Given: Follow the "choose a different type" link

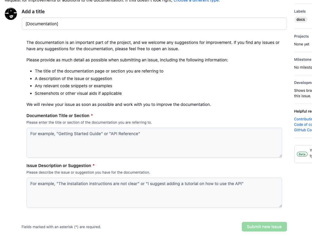Looking at the screenshot, I should (197, 1).
